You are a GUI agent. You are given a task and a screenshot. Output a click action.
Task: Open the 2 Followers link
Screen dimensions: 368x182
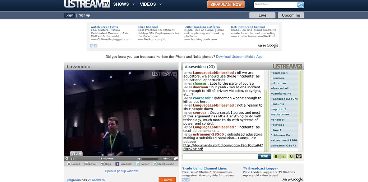(x=96, y=180)
